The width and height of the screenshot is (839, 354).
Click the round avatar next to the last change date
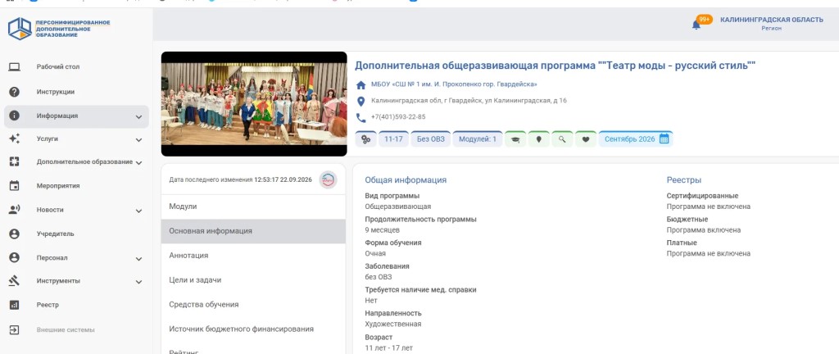click(328, 179)
